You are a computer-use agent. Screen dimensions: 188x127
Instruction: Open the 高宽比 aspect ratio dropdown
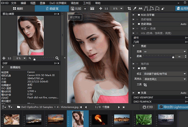(x=165, y=79)
